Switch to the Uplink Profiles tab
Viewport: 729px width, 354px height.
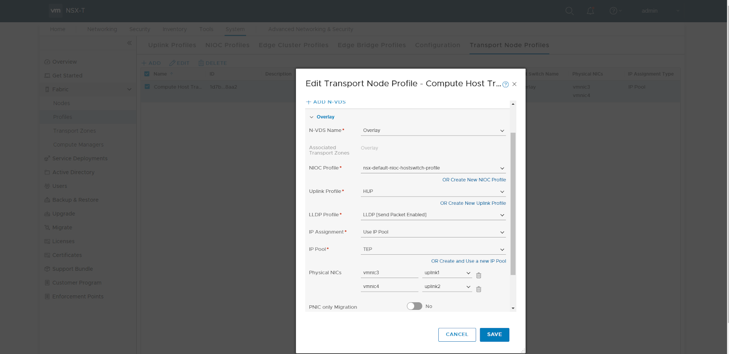[172, 45]
